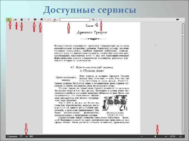Click the briefcase icon in the toolbar
189x141 pixels.
tap(35, 19)
